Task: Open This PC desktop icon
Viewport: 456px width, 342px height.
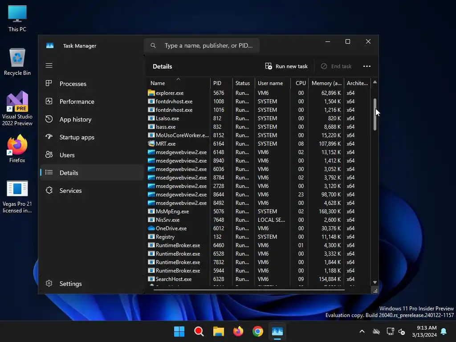Action: 17,18
